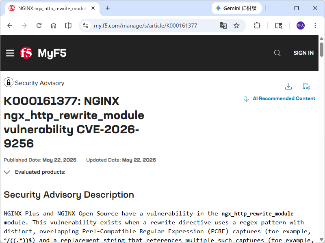Click the scrollbar up arrow
325x243 pixels.
(x=321, y=38)
